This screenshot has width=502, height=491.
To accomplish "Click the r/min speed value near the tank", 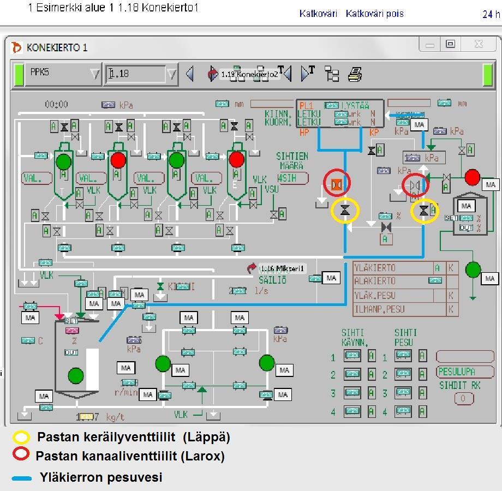I will point(130,382).
